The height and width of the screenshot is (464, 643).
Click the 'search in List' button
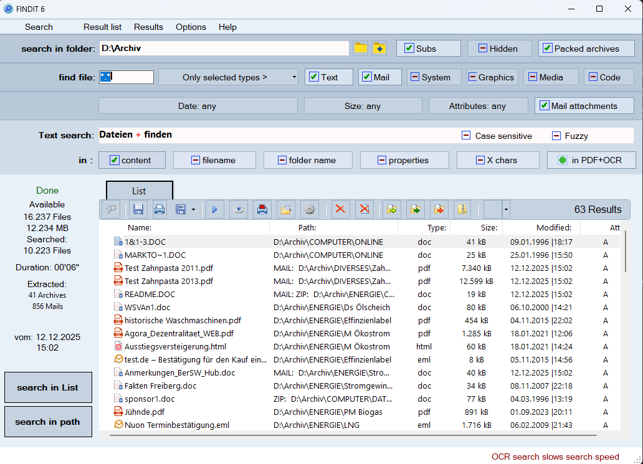[x=48, y=387]
